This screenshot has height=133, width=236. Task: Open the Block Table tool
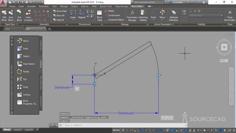[100, 16]
